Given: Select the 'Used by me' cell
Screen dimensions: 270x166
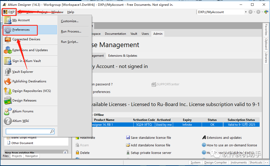Looking at the screenshot, I should pos(164,125).
